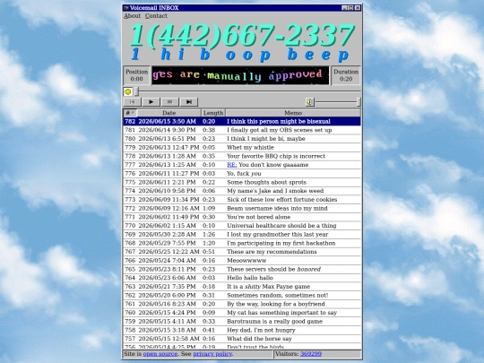Select 'You're not bored alone' voicemail
The image size is (484, 363).
(242, 217)
